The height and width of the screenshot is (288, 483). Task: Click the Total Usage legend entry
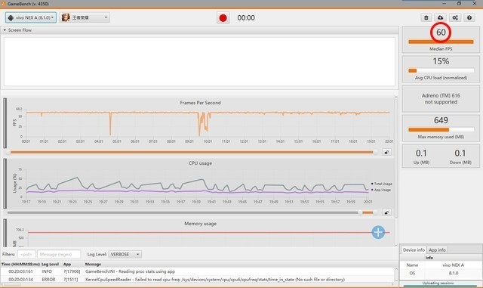tap(381, 184)
